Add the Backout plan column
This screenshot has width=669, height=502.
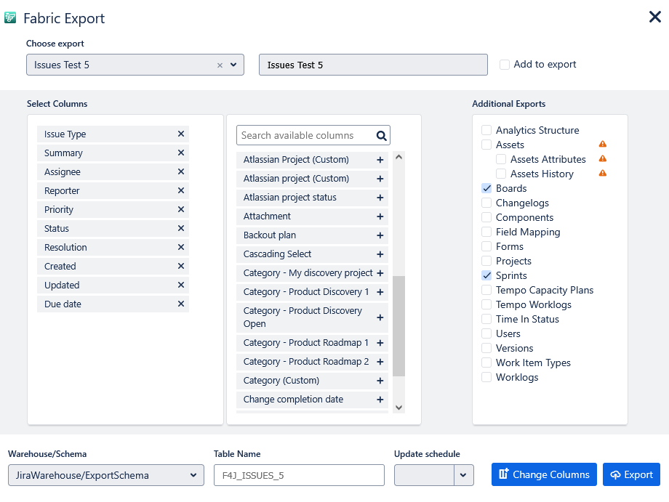(x=380, y=235)
